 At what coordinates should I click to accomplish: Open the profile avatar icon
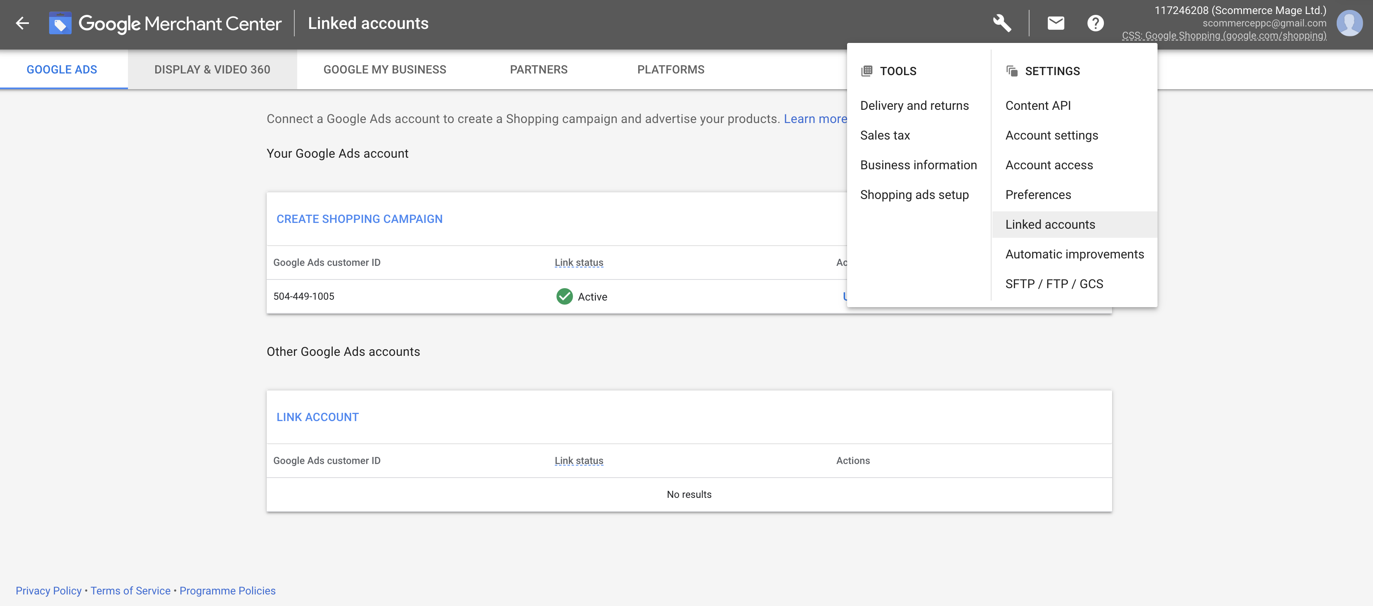coord(1349,23)
